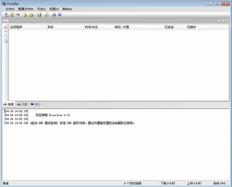This screenshot has width=232, height=187.
Task: Click the save profile floppy icon
Action: pyautogui.click(x=39, y=15)
